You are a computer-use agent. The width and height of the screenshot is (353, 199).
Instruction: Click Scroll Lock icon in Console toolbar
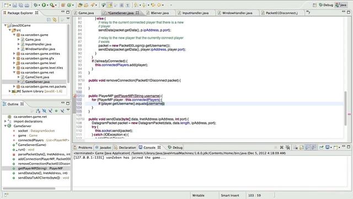[x=302, y=148]
